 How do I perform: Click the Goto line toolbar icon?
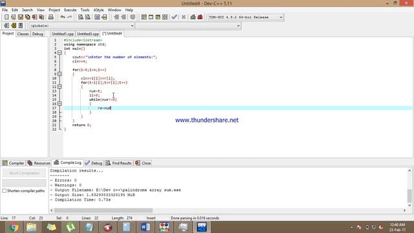click(x=104, y=17)
